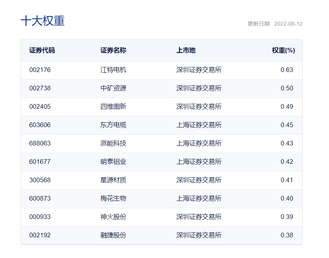Image resolution: width=329 pixels, height=258 pixels.
Task: Click the 0.38 weight for 融捷股份
Action: click(x=287, y=235)
